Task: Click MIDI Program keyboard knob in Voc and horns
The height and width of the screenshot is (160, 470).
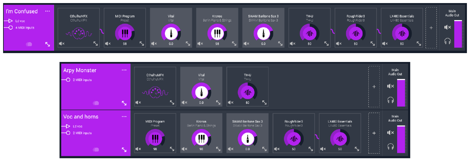Action: point(155,139)
